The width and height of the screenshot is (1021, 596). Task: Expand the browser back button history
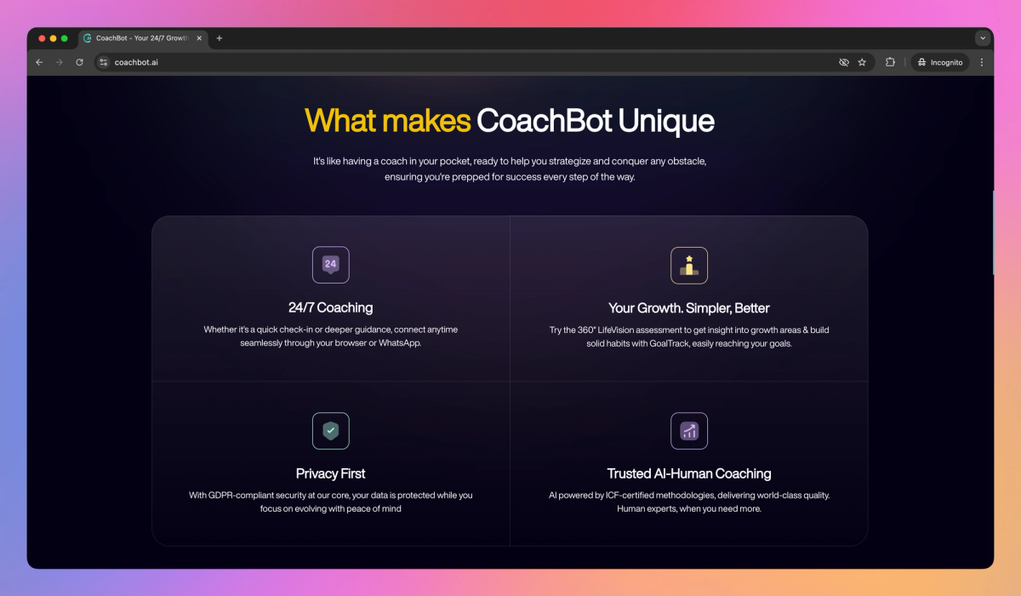click(39, 61)
